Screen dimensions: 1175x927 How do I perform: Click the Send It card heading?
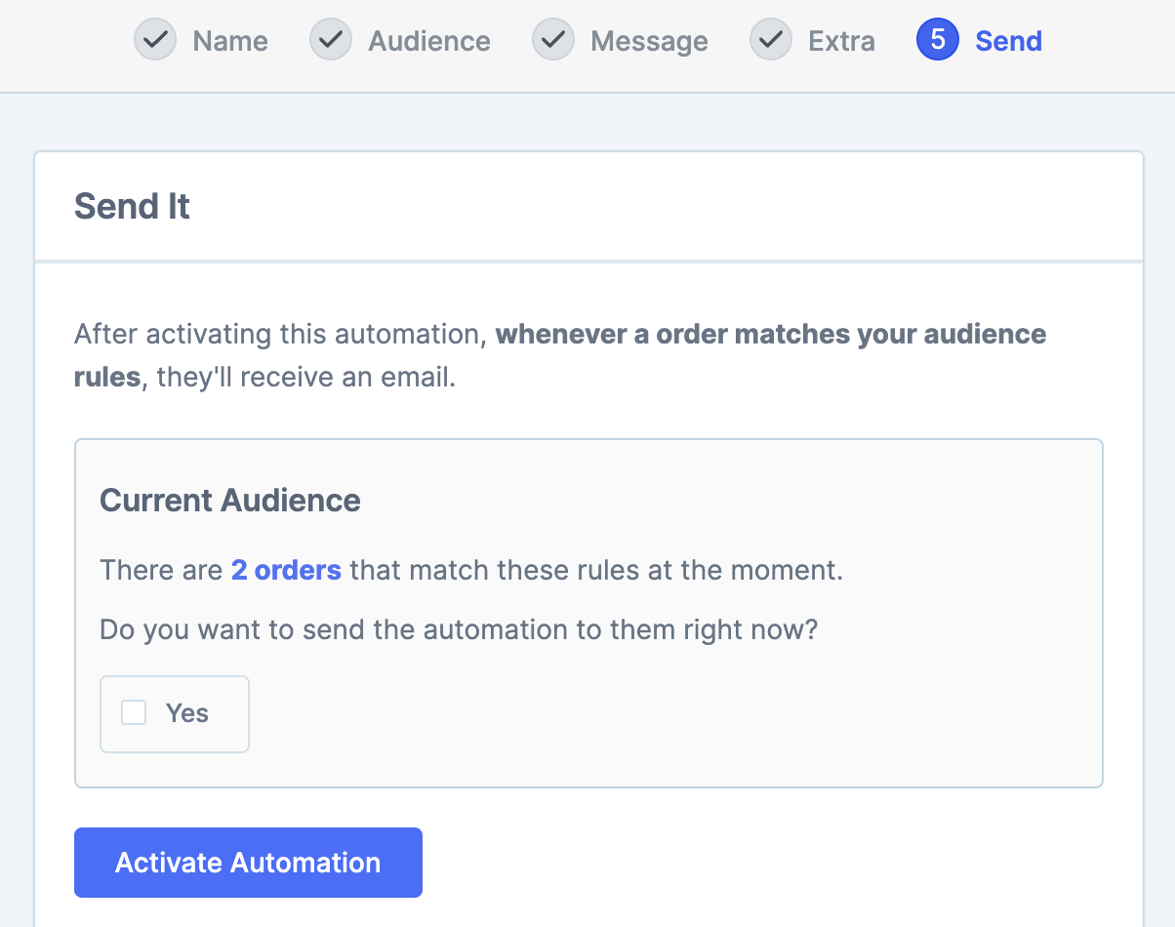(x=132, y=207)
